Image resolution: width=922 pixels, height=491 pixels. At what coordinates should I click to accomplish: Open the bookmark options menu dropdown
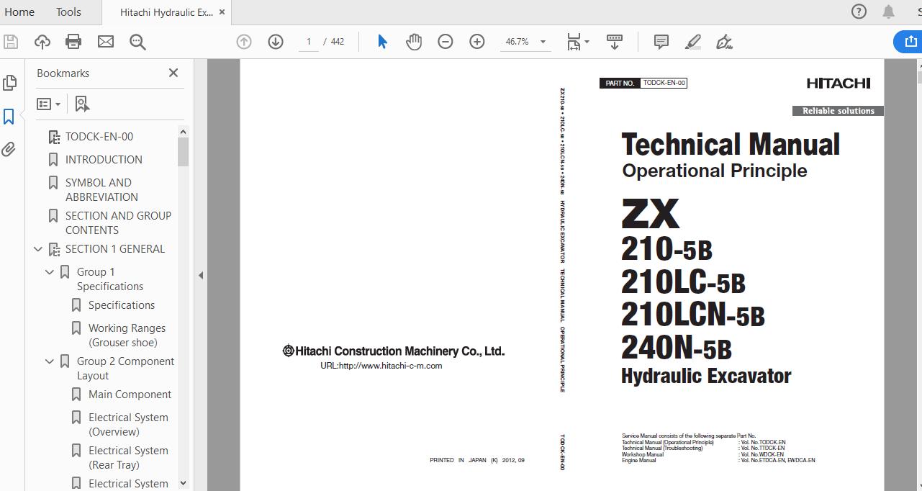click(49, 104)
